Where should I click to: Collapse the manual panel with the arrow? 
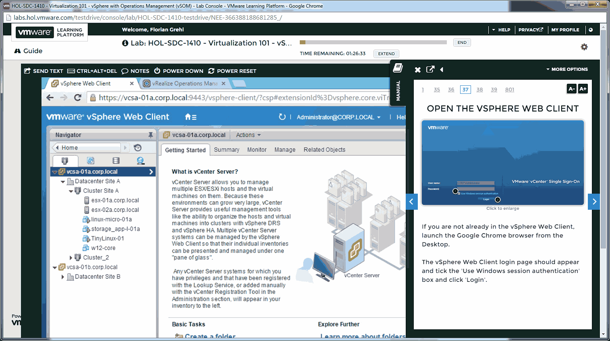pyautogui.click(x=442, y=69)
